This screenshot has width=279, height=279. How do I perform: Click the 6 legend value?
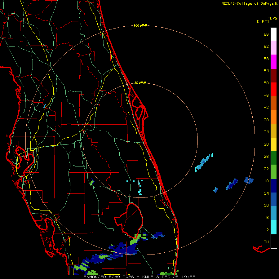(x=268, y=218)
